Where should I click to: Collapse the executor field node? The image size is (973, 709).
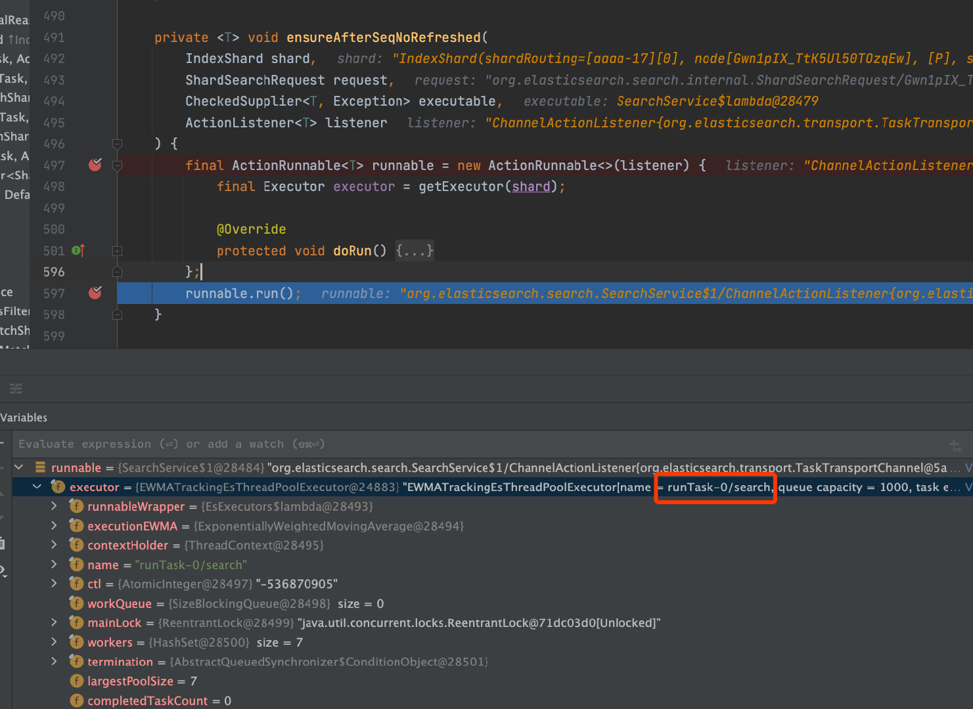pos(37,487)
